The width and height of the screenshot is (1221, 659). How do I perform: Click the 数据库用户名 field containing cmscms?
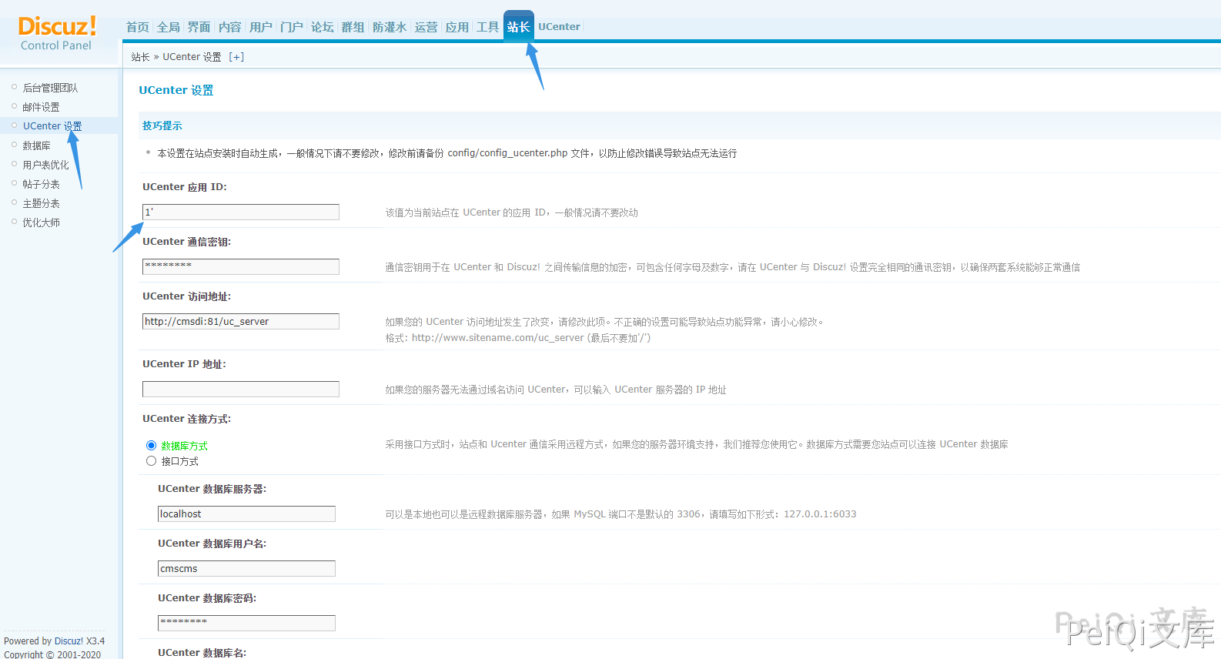coord(246,569)
